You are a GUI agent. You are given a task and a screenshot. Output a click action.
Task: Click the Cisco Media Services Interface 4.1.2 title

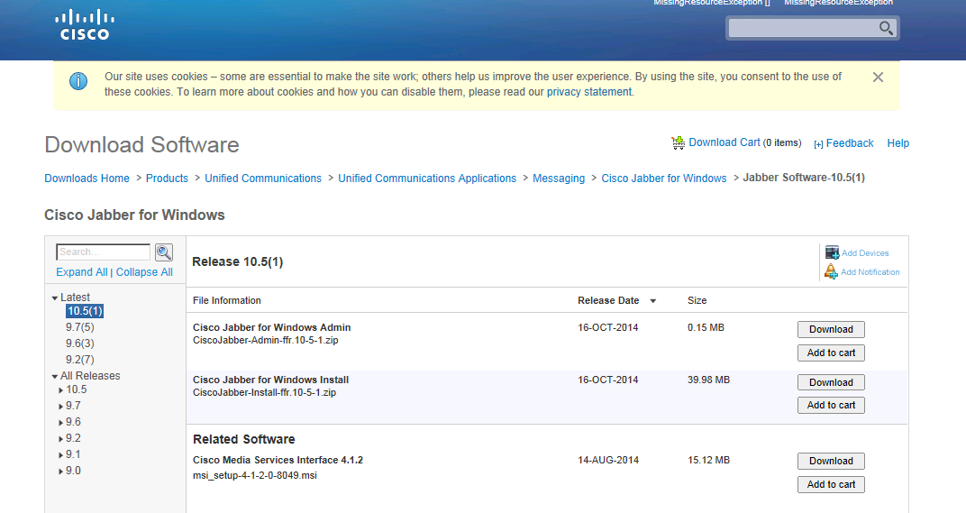(278, 460)
